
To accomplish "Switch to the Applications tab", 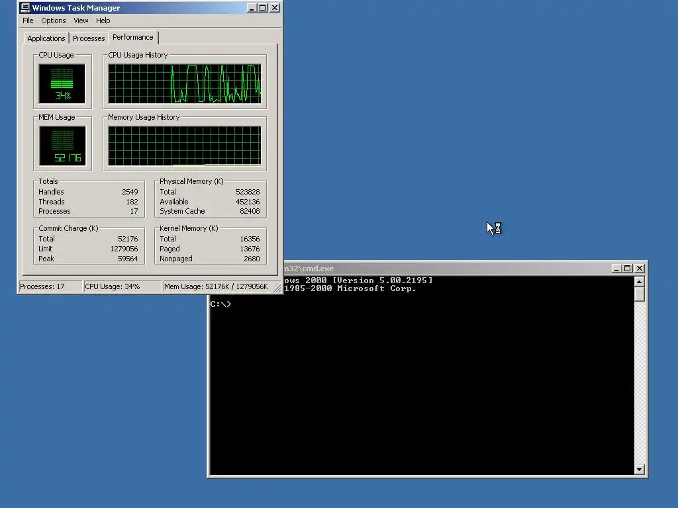I will 46,38.
